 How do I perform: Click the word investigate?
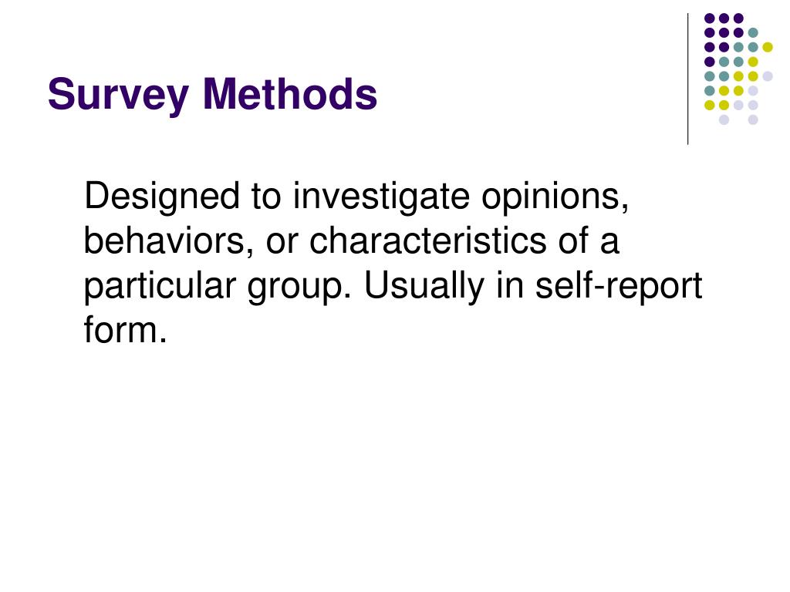click(381, 198)
